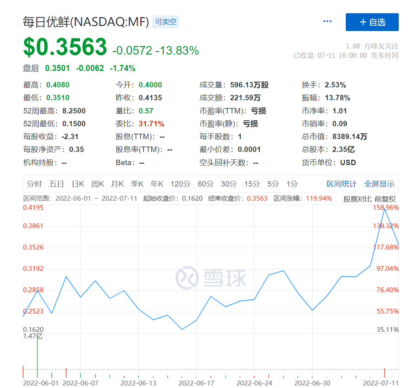Switch to the 5分 interval
418x388 pixels.
pos(273,184)
